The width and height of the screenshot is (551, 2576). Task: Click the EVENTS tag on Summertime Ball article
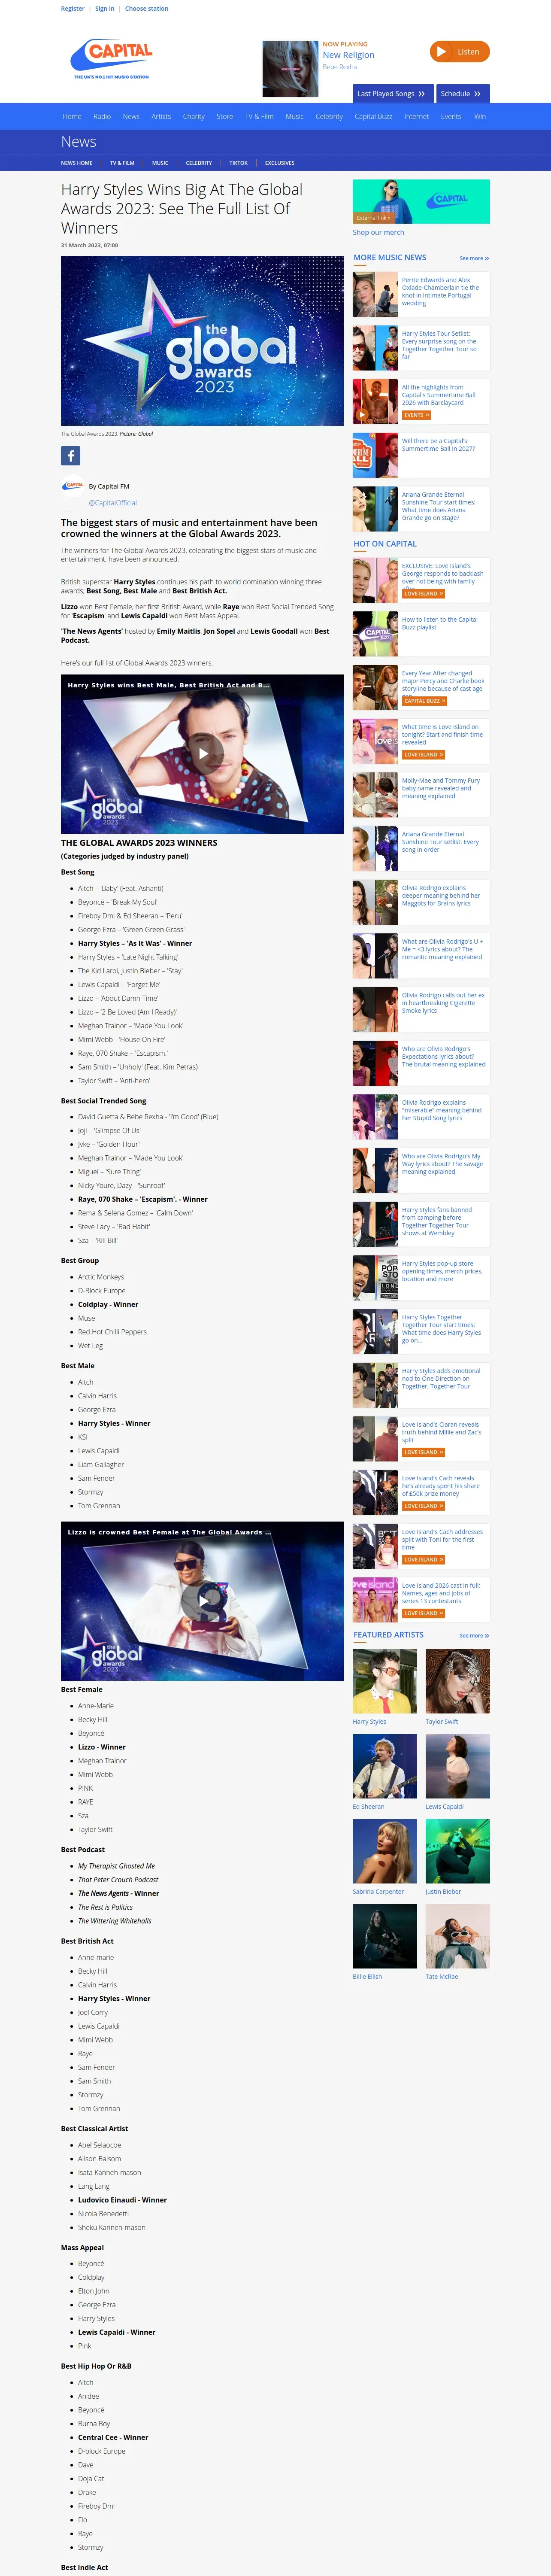tap(416, 415)
